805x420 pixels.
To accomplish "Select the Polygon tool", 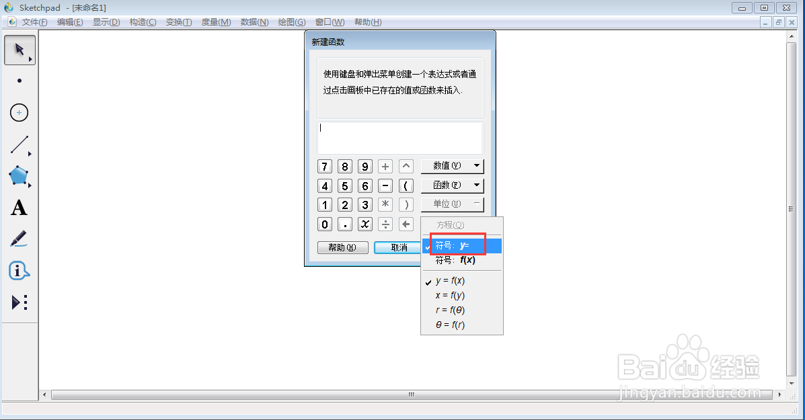I will pos(20,176).
